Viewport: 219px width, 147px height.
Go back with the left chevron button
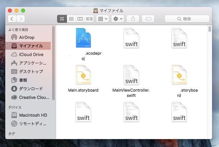click(x=12, y=19)
